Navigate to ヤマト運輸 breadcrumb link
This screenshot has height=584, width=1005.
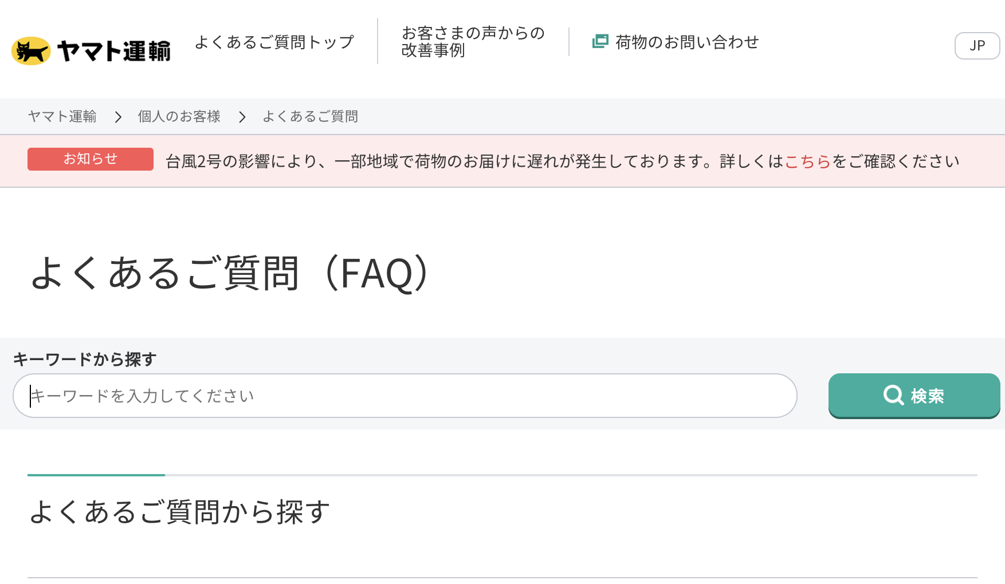coord(62,117)
